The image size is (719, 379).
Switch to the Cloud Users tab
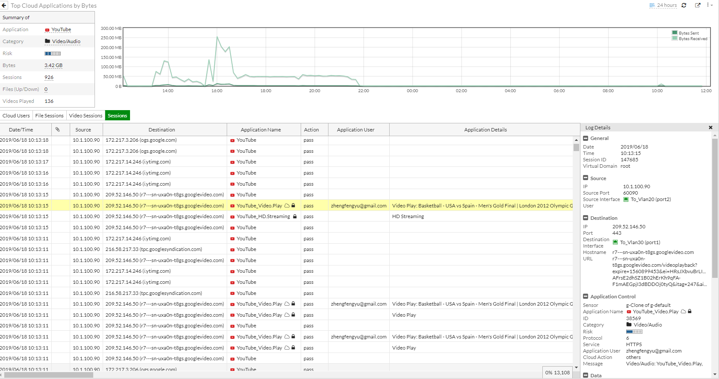point(16,116)
